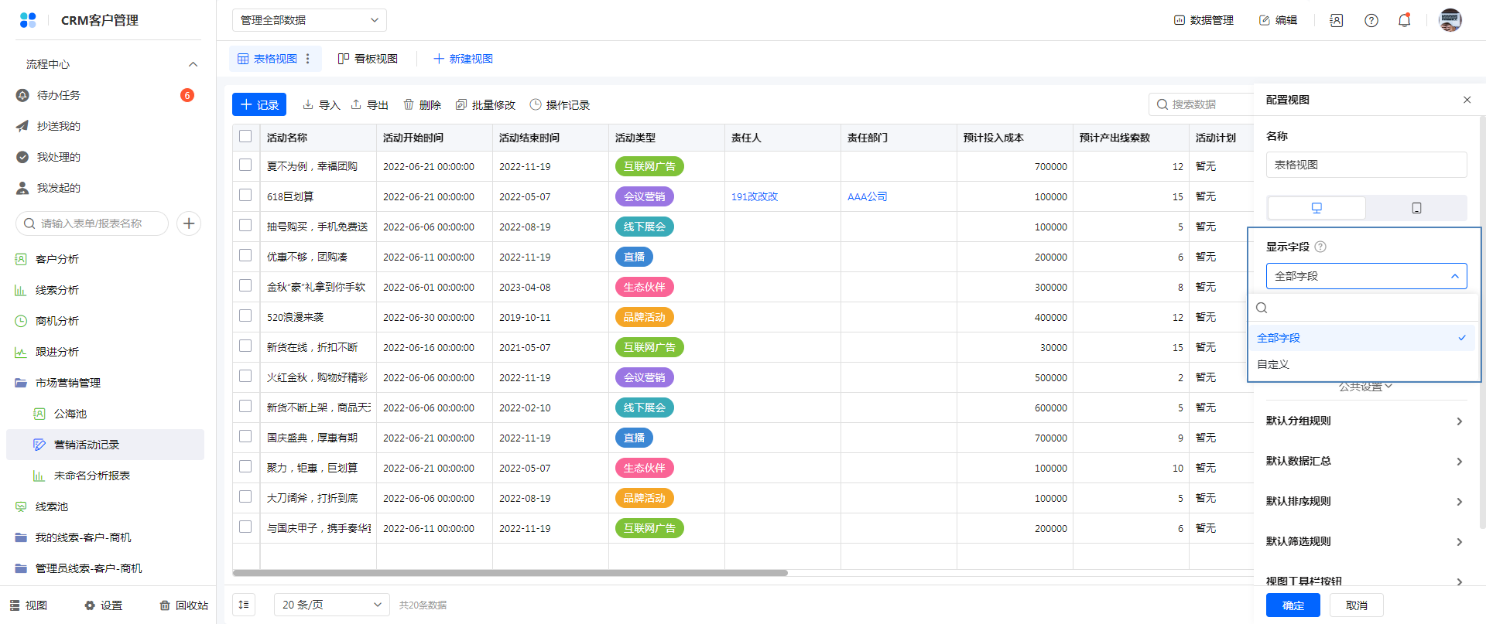Check the row checkbox for 618巨划算
Image resolution: width=1486 pixels, height=624 pixels.
tap(245, 196)
